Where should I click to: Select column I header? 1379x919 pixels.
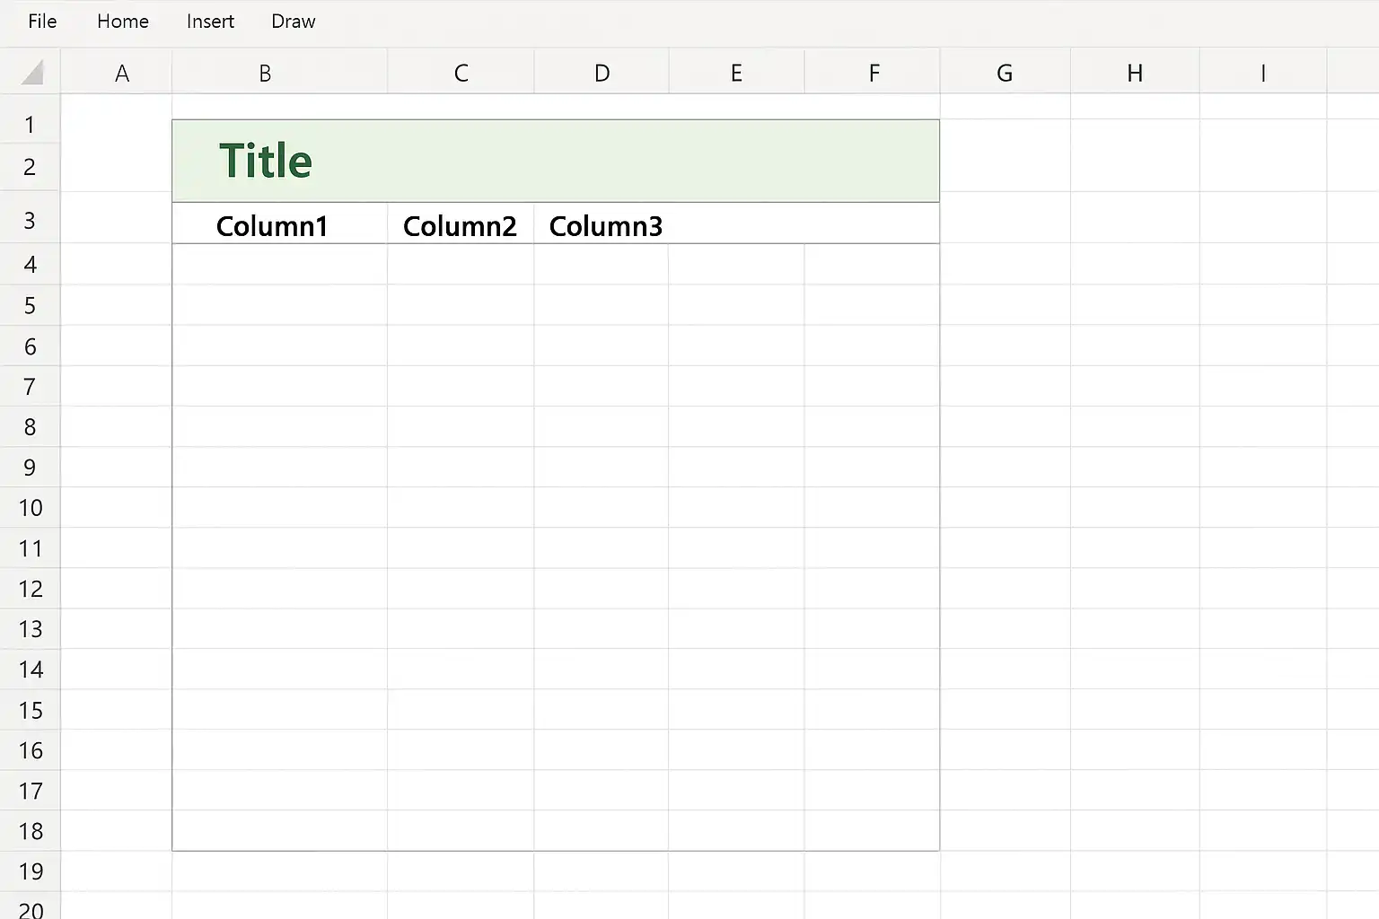point(1263,72)
